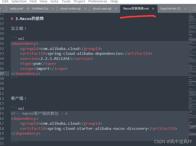Click the text '父工程：'
Viewport: 196px width, 146px height.
pyautogui.click(x=19, y=28)
